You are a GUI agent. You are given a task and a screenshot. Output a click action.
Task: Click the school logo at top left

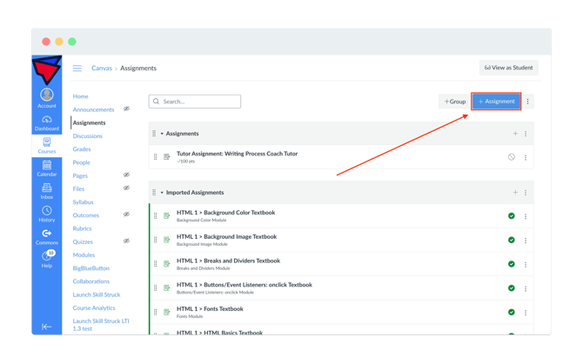[x=47, y=70]
